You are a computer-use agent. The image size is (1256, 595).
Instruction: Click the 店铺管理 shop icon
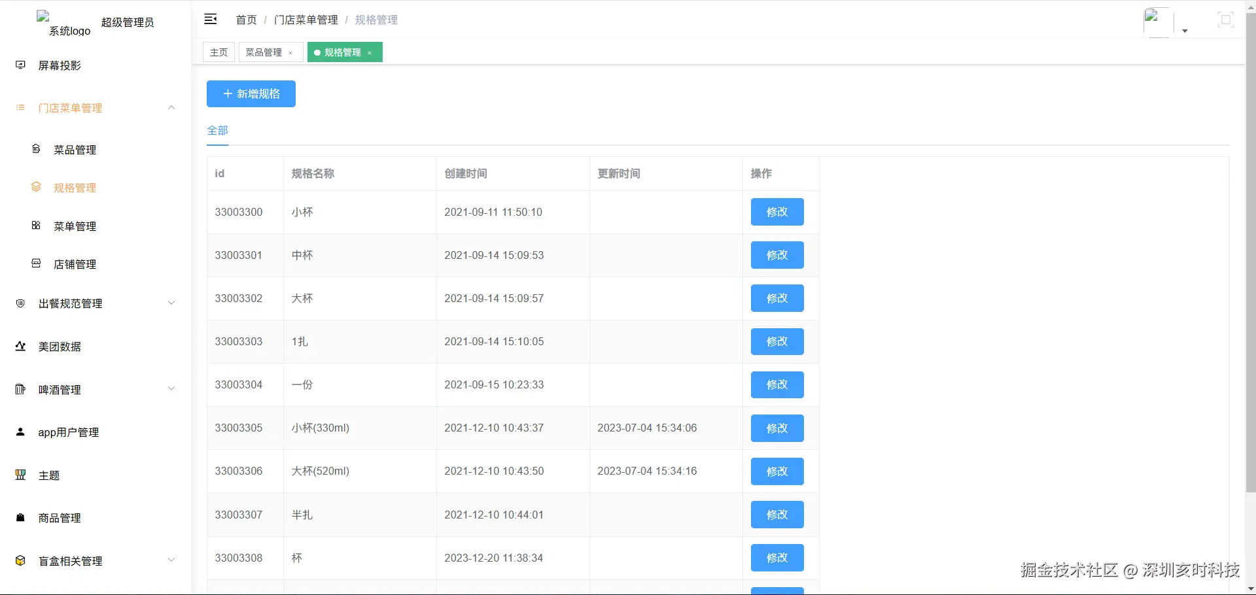click(36, 263)
